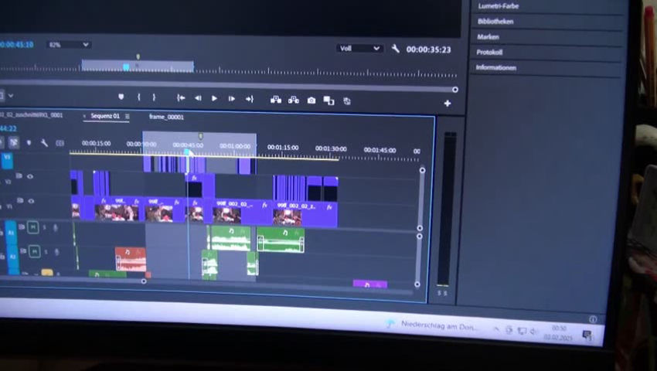The width and height of the screenshot is (657, 371).
Task: Toggle the proxies icon in the monitor
Action: (347, 101)
